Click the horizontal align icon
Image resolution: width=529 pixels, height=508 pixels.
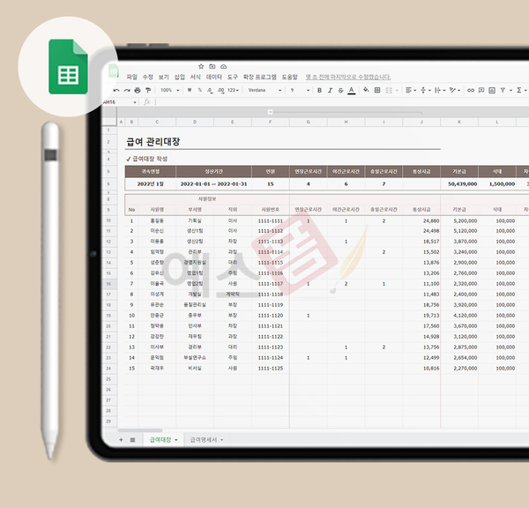(408, 90)
